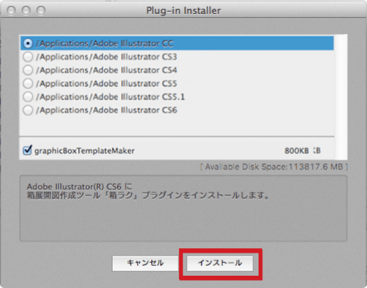Select the Adobe Illustrator CS5 radio button

[x=28, y=83]
